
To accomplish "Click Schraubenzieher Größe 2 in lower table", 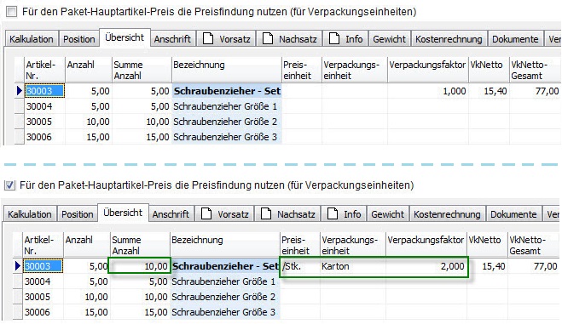I will click(225, 297).
